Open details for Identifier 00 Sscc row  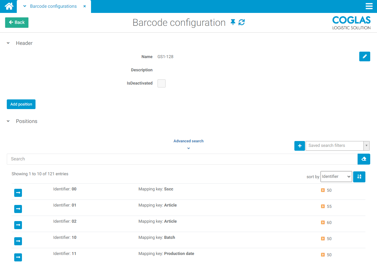pyautogui.click(x=18, y=193)
